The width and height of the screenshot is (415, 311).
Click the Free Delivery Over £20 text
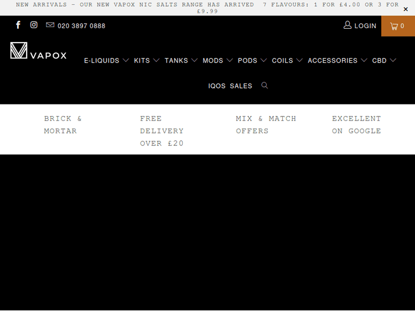(162, 131)
